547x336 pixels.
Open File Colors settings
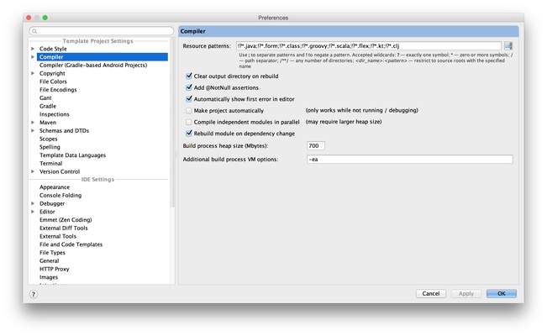point(53,81)
